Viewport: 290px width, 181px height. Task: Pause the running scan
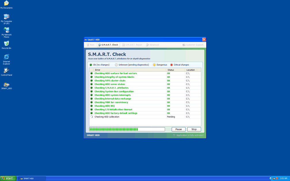[179, 129]
